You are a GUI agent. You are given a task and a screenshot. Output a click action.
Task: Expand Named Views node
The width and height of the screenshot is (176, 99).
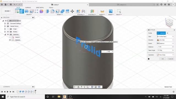[5, 26]
